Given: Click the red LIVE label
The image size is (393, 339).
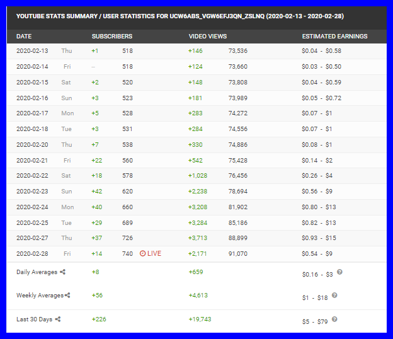Looking at the screenshot, I should (154, 253).
